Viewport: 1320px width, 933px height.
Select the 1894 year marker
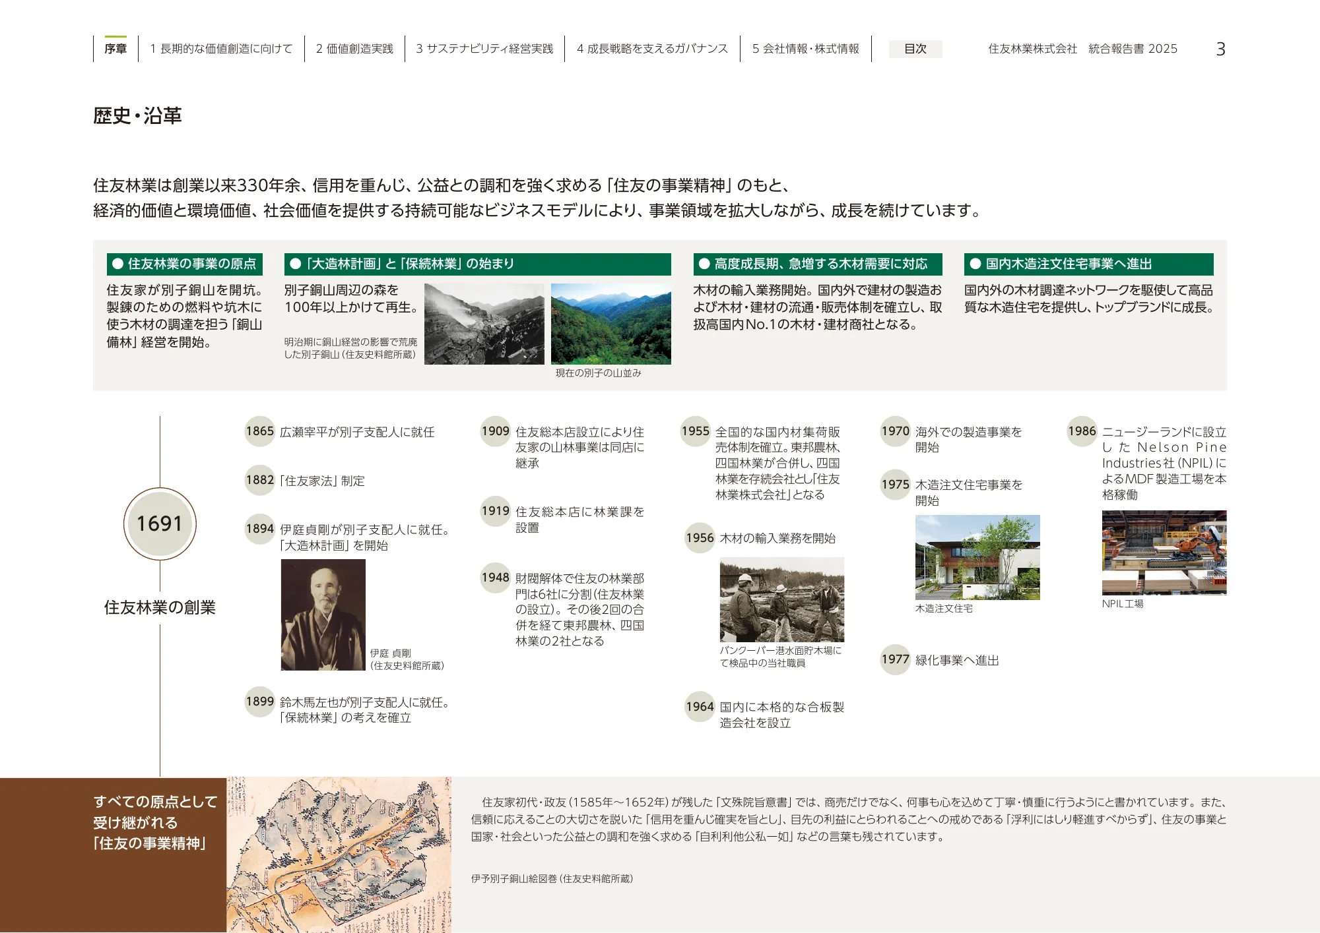coord(259,529)
